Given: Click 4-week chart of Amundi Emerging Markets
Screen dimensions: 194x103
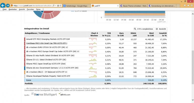Looking at the screenshot, I should click(x=93, y=39).
